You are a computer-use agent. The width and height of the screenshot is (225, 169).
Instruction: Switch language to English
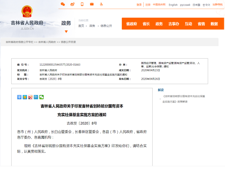point(173,5)
